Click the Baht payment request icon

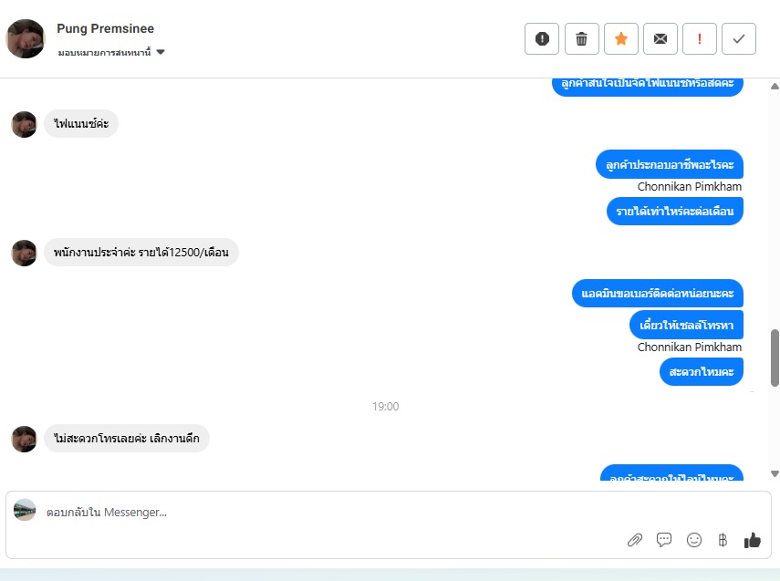723,540
